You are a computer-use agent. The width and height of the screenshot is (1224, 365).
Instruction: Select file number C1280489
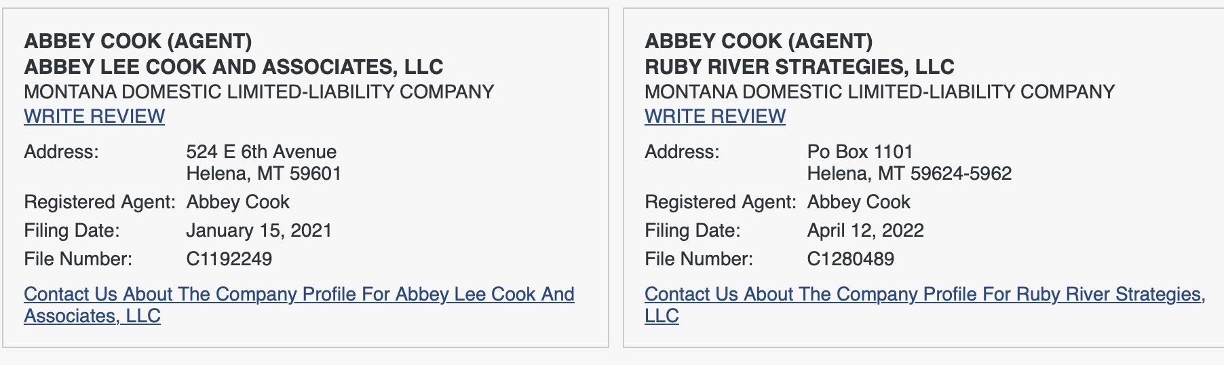pyautogui.click(x=850, y=259)
